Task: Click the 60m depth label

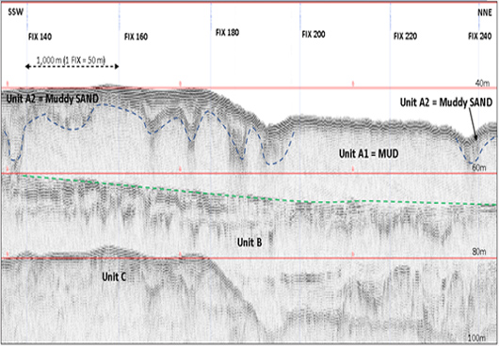Action: (x=479, y=167)
